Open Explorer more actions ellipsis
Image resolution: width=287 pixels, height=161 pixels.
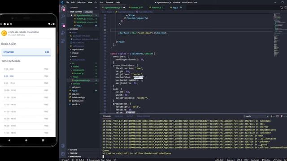96,8
